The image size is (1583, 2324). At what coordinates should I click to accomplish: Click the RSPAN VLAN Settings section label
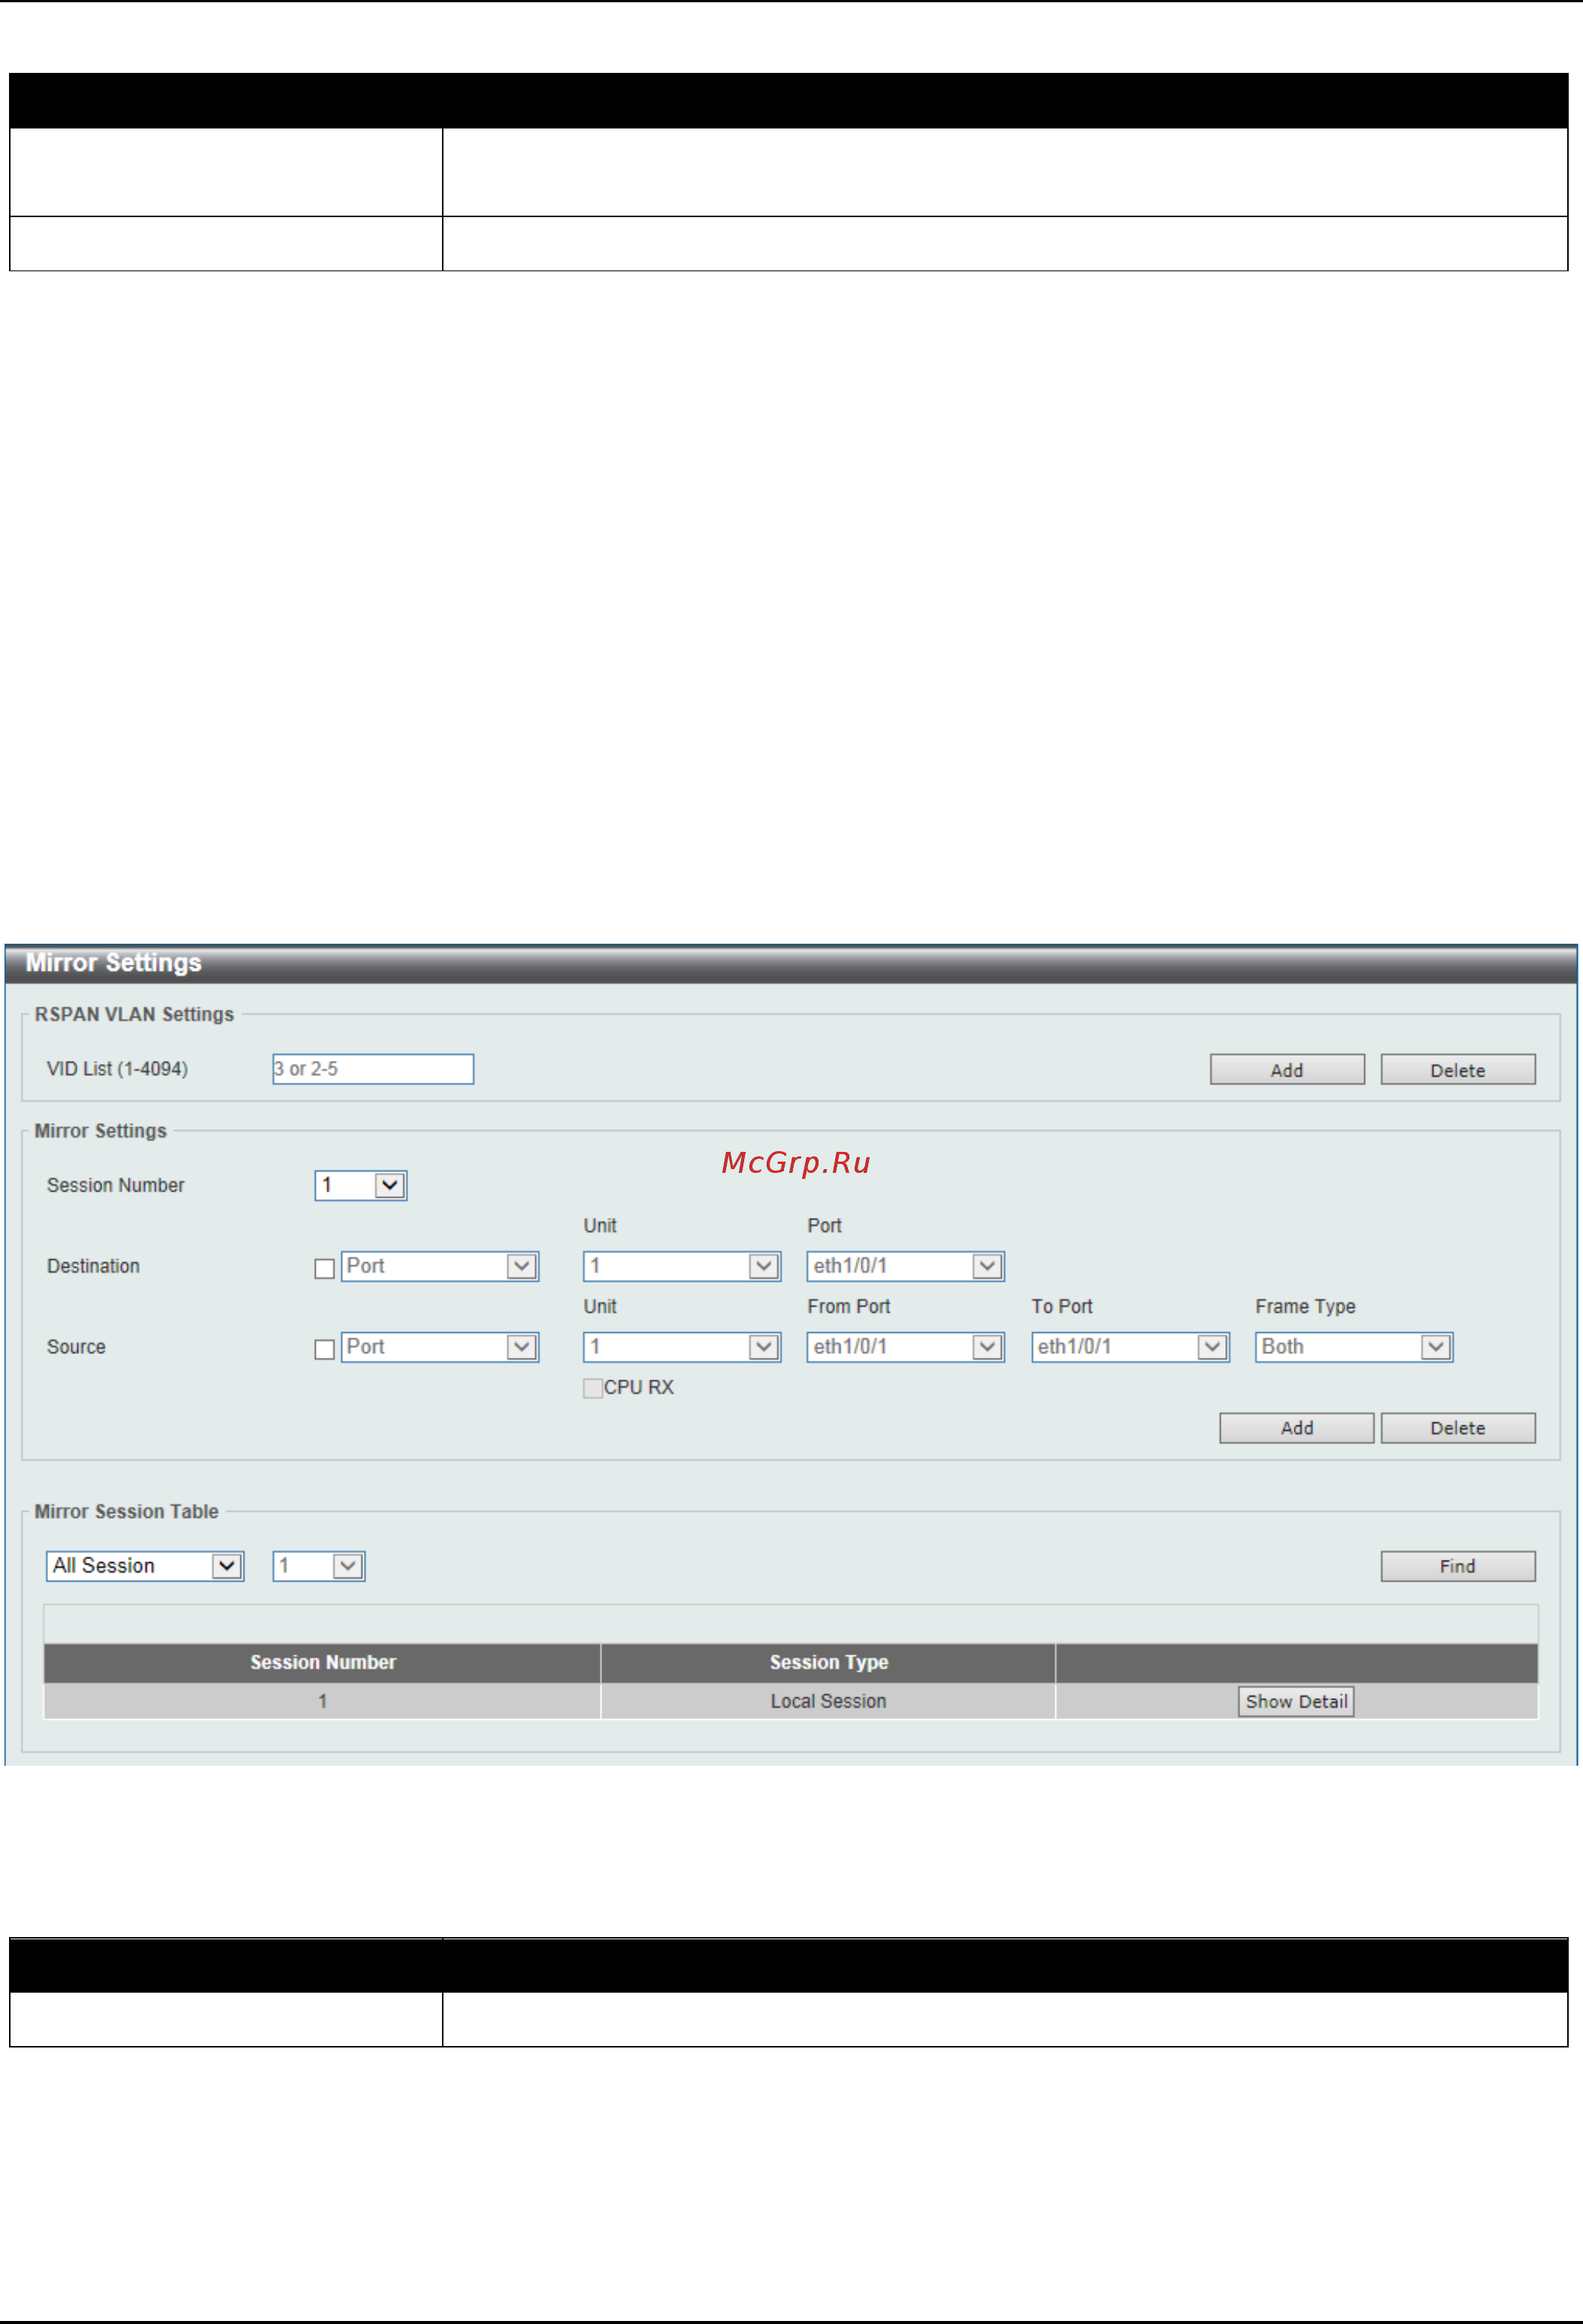click(x=134, y=1014)
